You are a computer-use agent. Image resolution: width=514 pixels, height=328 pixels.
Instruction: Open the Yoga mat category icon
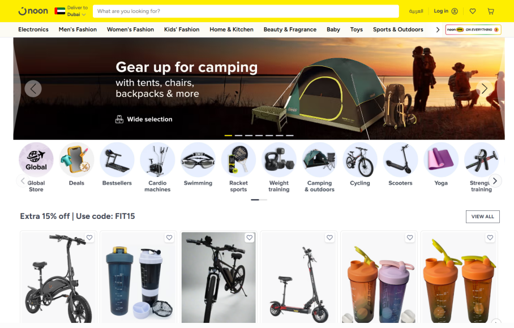(x=441, y=159)
